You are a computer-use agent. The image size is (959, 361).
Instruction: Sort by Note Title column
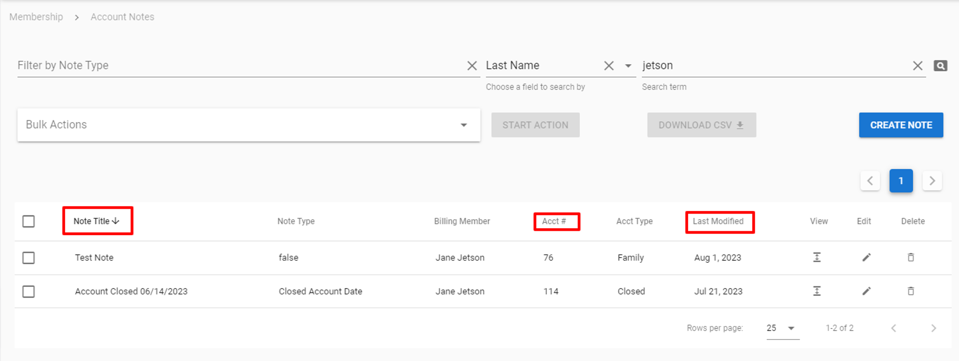(96, 221)
